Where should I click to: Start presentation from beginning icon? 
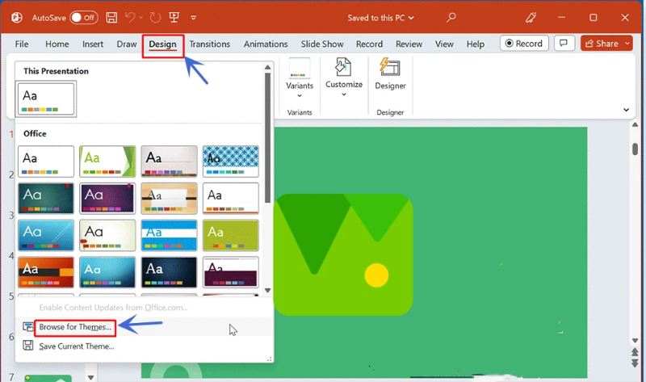174,17
